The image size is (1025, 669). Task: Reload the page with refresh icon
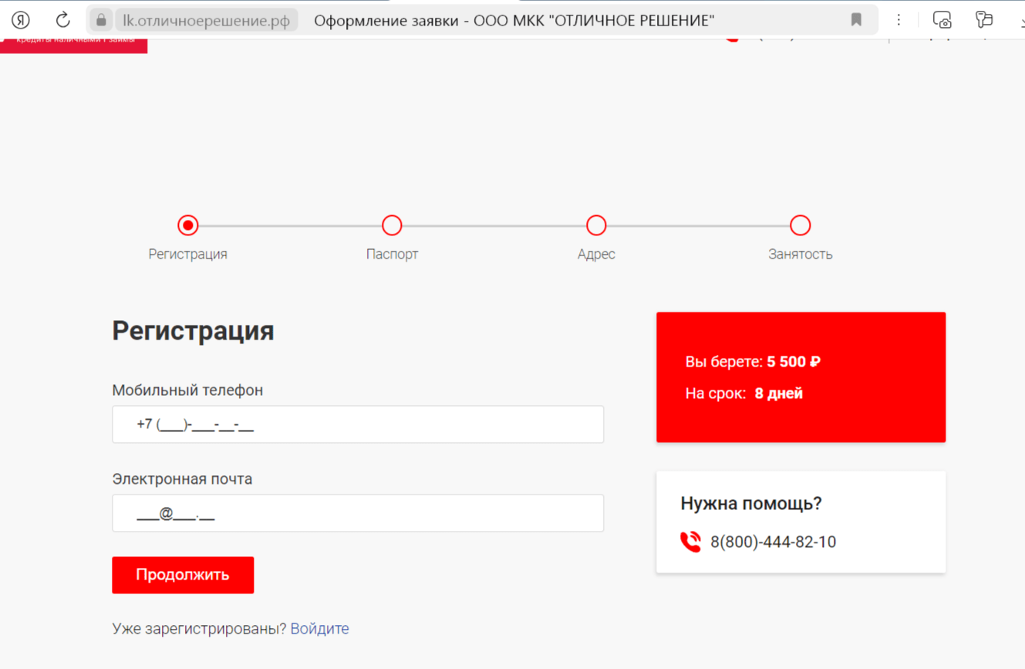click(x=63, y=20)
